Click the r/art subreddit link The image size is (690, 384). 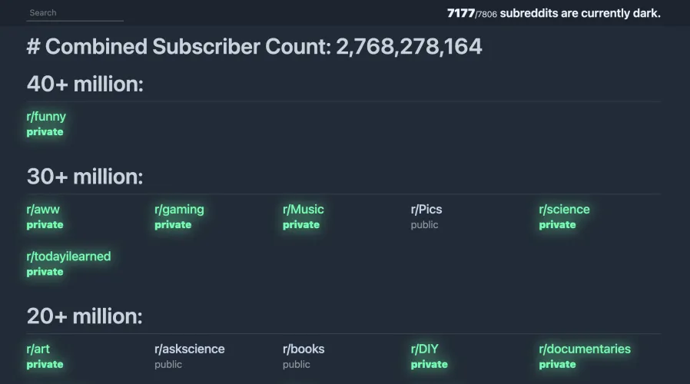(x=38, y=349)
